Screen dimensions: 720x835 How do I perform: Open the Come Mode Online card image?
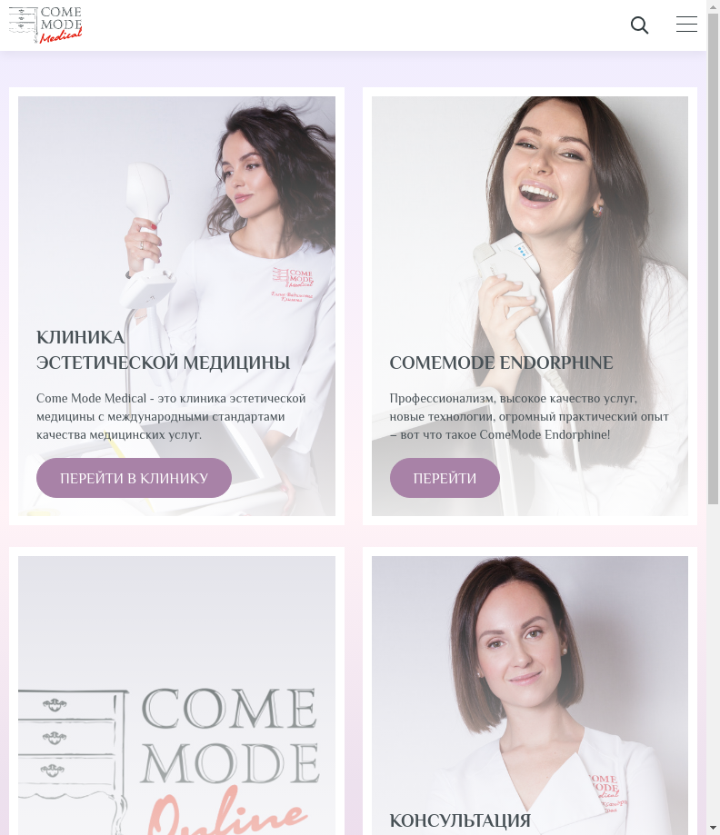pos(177,695)
